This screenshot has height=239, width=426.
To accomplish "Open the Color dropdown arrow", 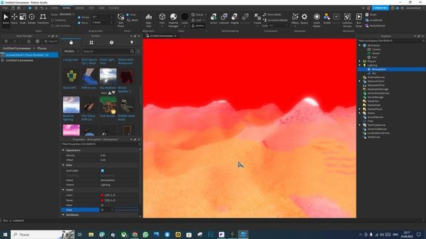I will [x=185, y=27].
